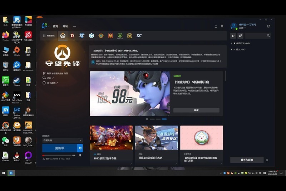This screenshot has height=191, width=286.
Task: Click the Battle.net taskbar icon
Action: [x=11, y=173]
